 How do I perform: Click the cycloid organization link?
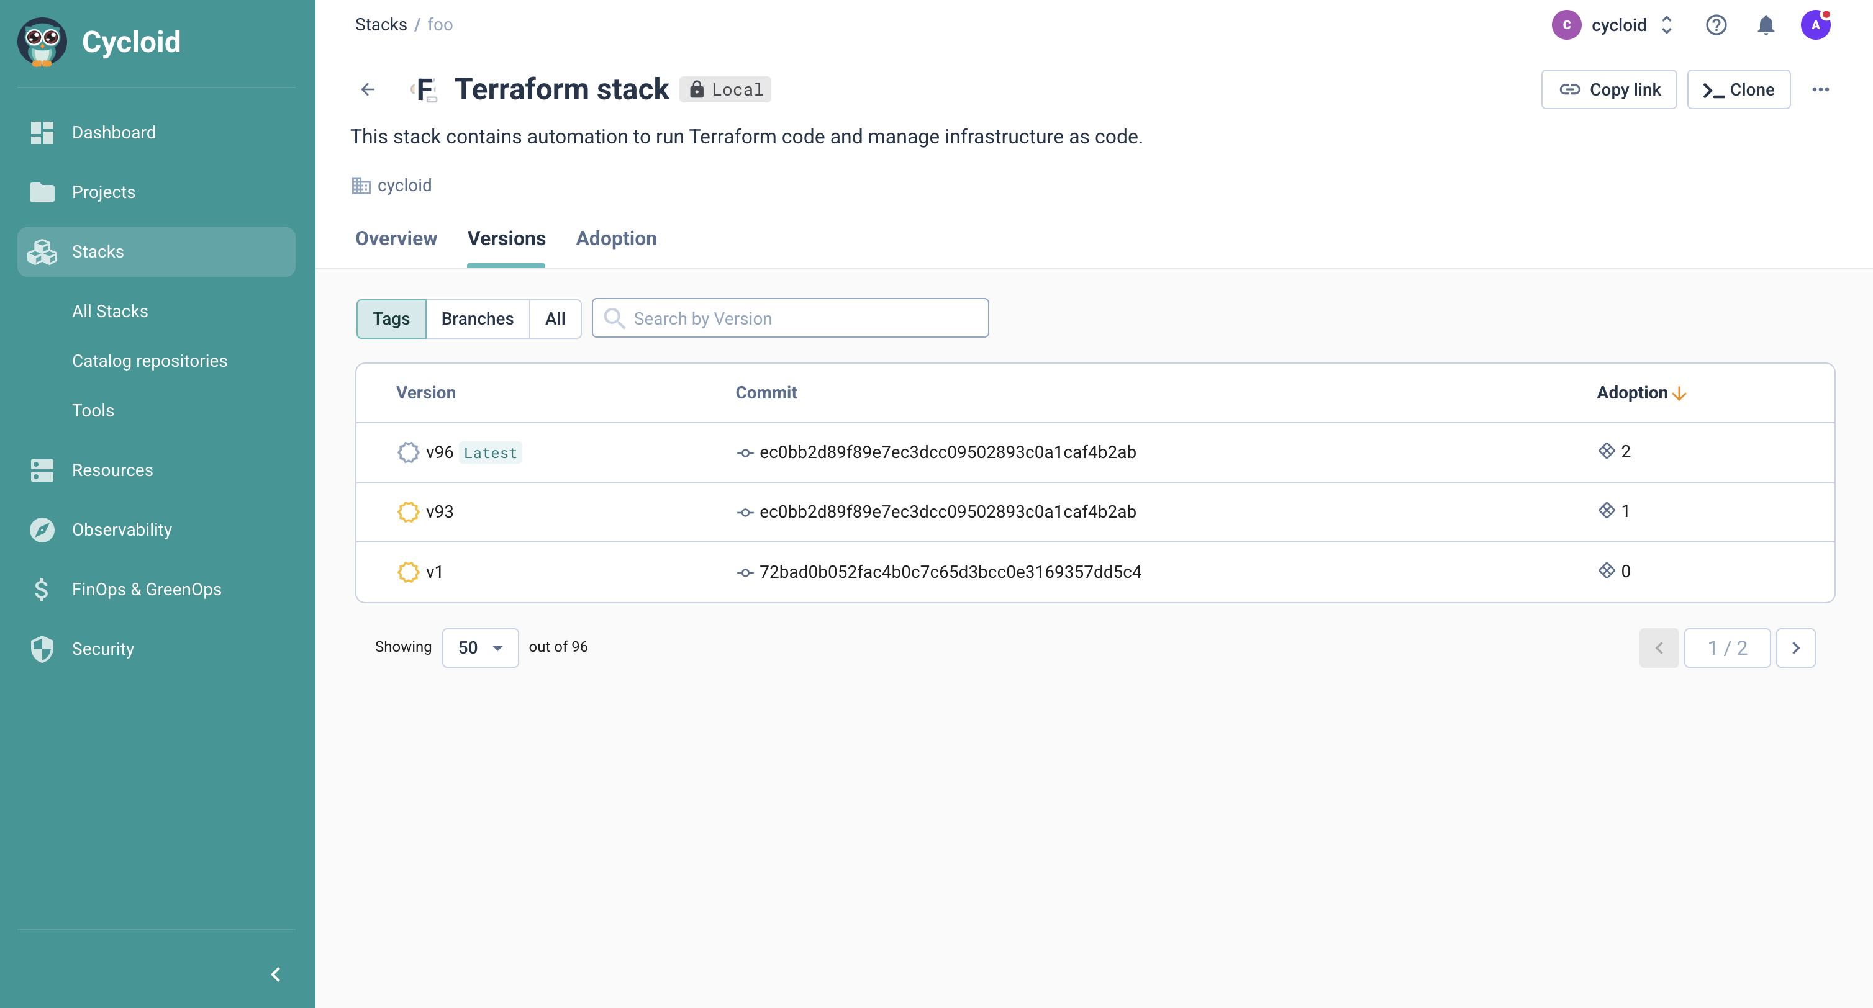pyautogui.click(x=404, y=186)
